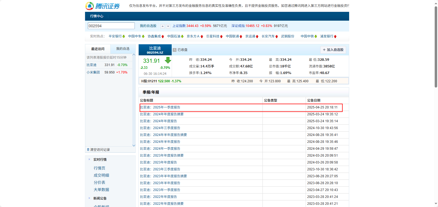
Task: Open hot stock 中国联通
Action: [x=232, y=36]
